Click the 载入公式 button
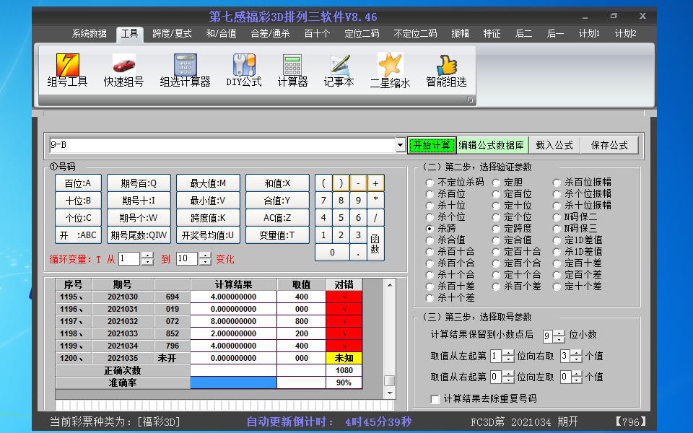The height and width of the screenshot is (433, 693). tap(554, 145)
